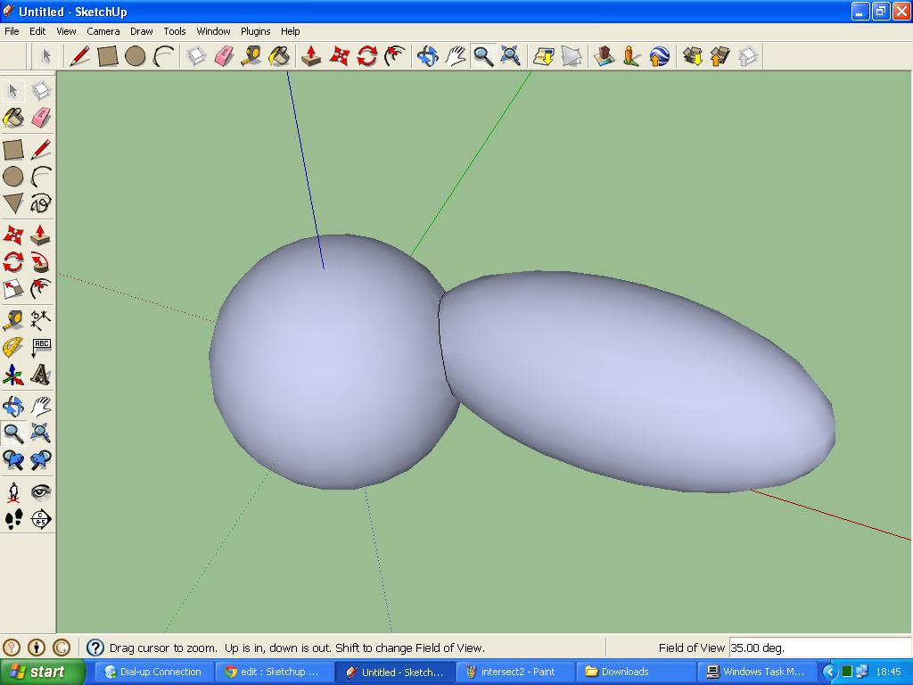Image resolution: width=913 pixels, height=685 pixels.
Task: Click the Google Earth globe icon
Action: tap(659, 56)
